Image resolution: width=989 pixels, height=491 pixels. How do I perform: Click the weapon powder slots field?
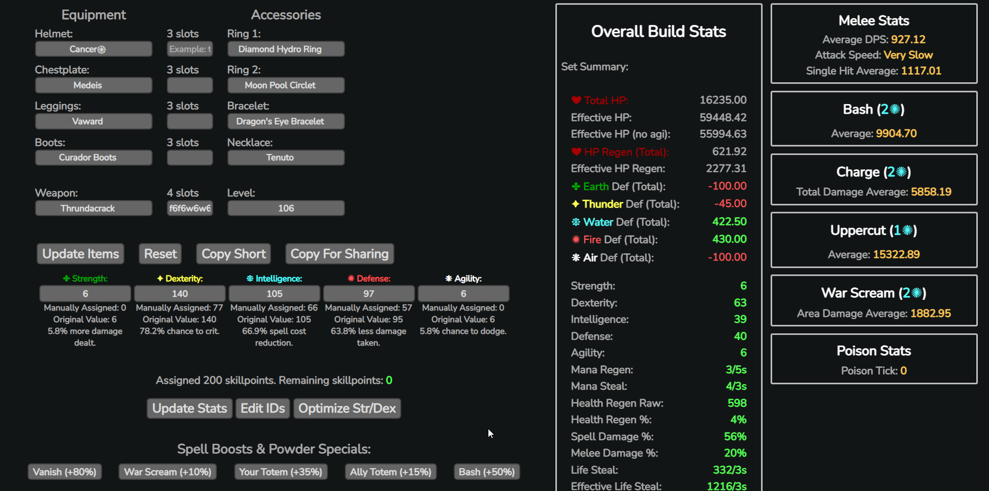tap(190, 208)
